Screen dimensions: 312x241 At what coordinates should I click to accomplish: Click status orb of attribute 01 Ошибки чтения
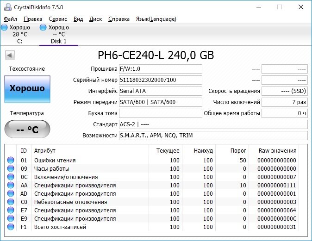tap(11, 160)
